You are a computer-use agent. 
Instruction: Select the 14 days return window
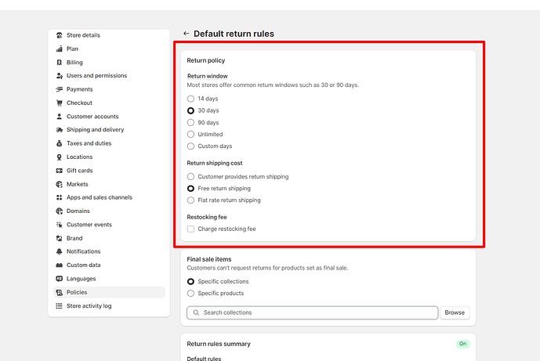190,99
